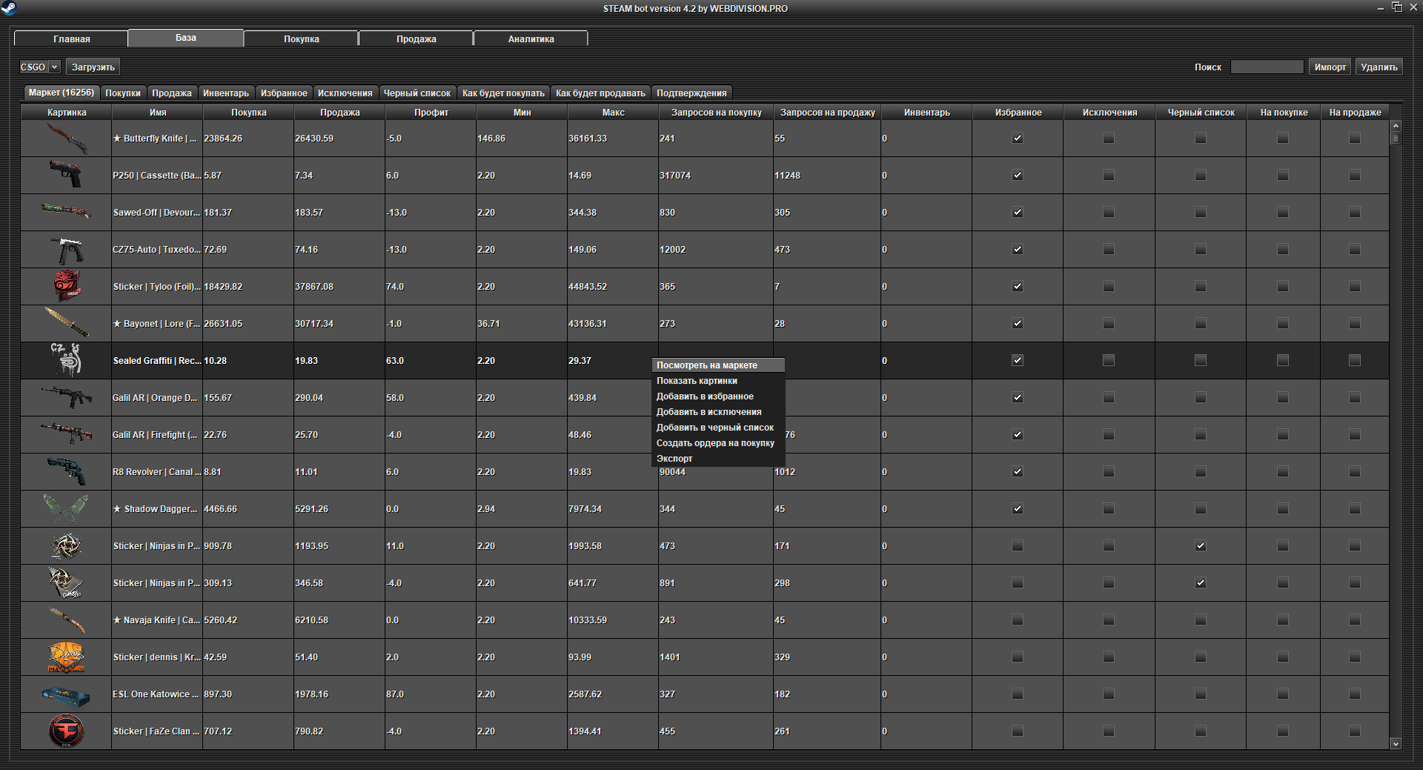
Task: Select the Shadow Daggers item icon
Action: 67,509
